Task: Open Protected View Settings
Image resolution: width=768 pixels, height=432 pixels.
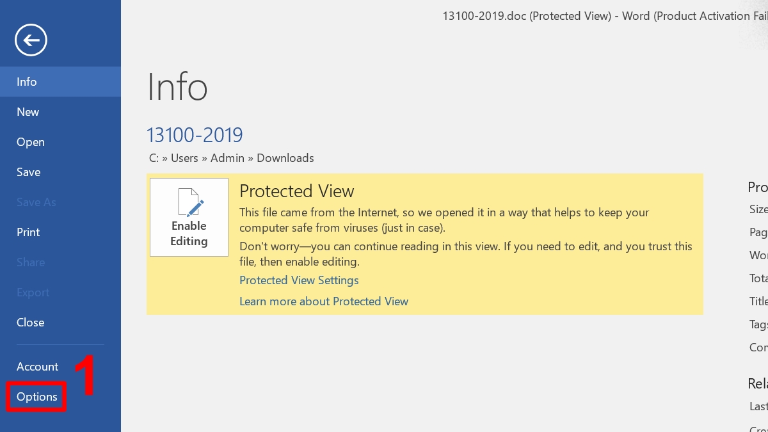Action: point(299,280)
